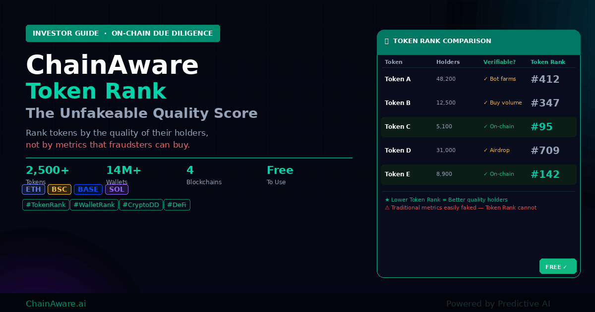The image size is (595, 312).
Task: Click the #CryptoDD hashtag tag
Action: (141, 205)
